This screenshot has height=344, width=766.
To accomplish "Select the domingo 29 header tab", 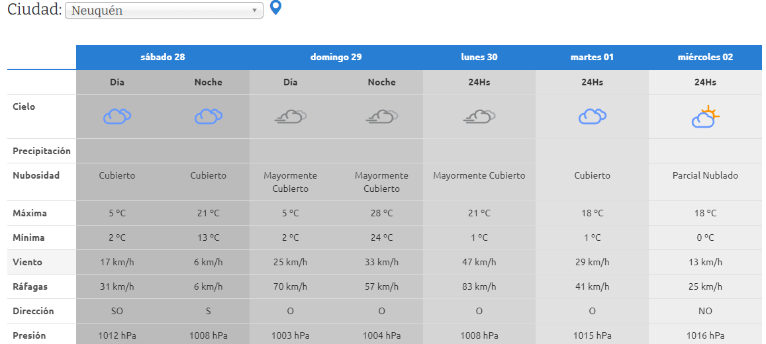I will (336, 57).
